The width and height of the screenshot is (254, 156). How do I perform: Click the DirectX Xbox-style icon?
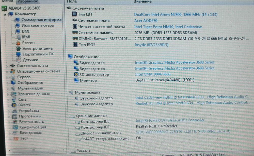coord(14,105)
